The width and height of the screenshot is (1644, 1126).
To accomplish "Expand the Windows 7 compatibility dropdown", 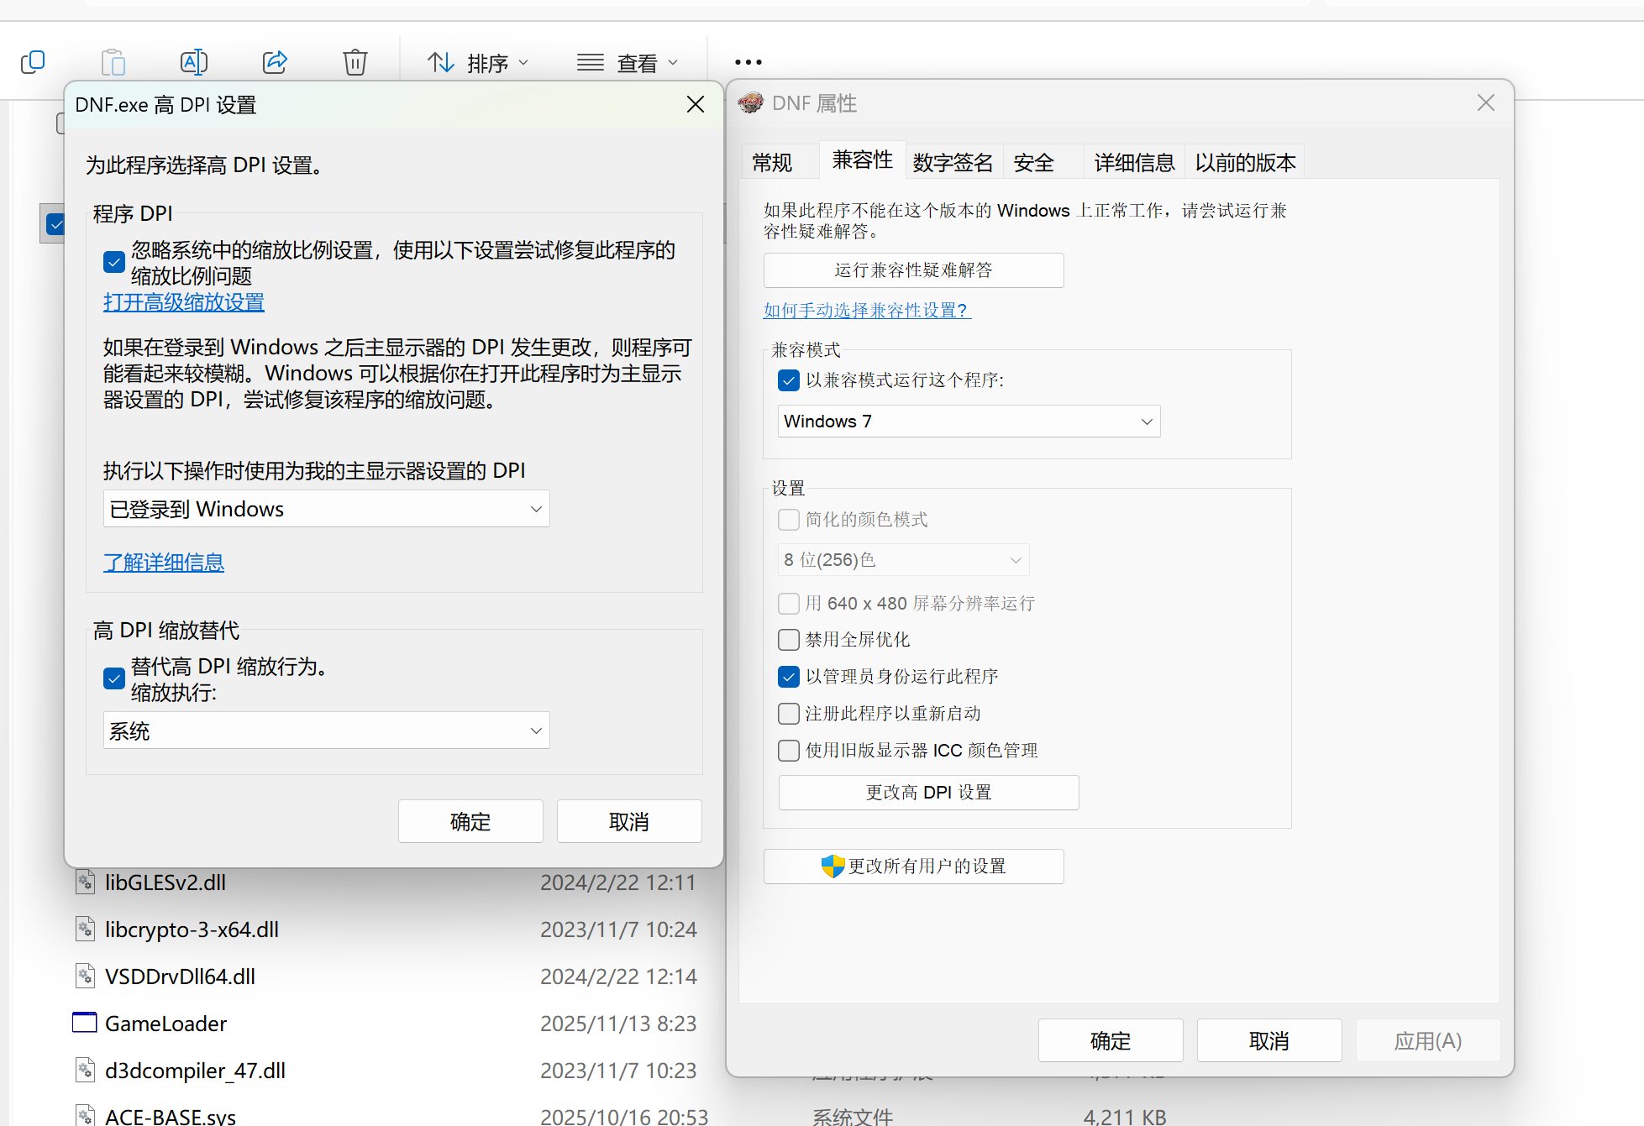I will [x=969, y=422].
